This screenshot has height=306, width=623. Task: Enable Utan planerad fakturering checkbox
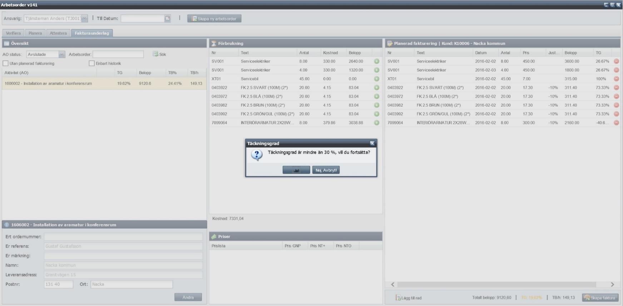[5, 63]
